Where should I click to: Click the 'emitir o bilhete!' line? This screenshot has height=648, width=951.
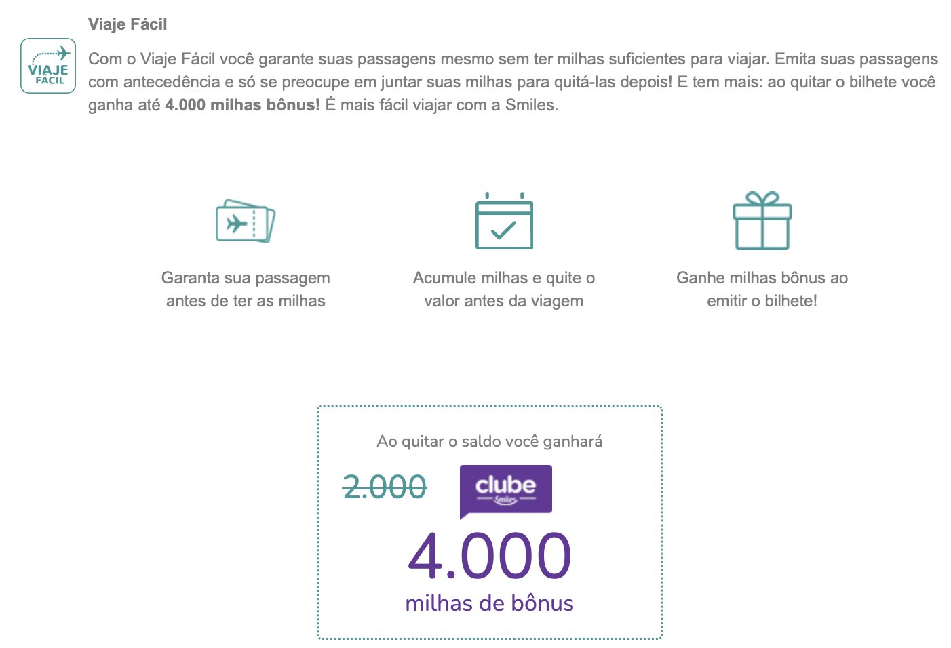click(762, 301)
